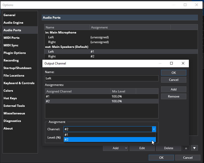Click the Delete port button
The width and height of the screenshot is (204, 163).
click(x=169, y=148)
